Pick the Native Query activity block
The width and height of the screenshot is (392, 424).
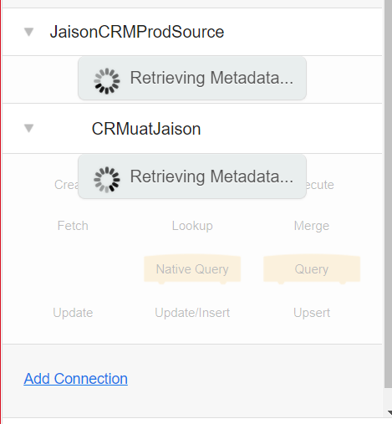[x=192, y=269]
